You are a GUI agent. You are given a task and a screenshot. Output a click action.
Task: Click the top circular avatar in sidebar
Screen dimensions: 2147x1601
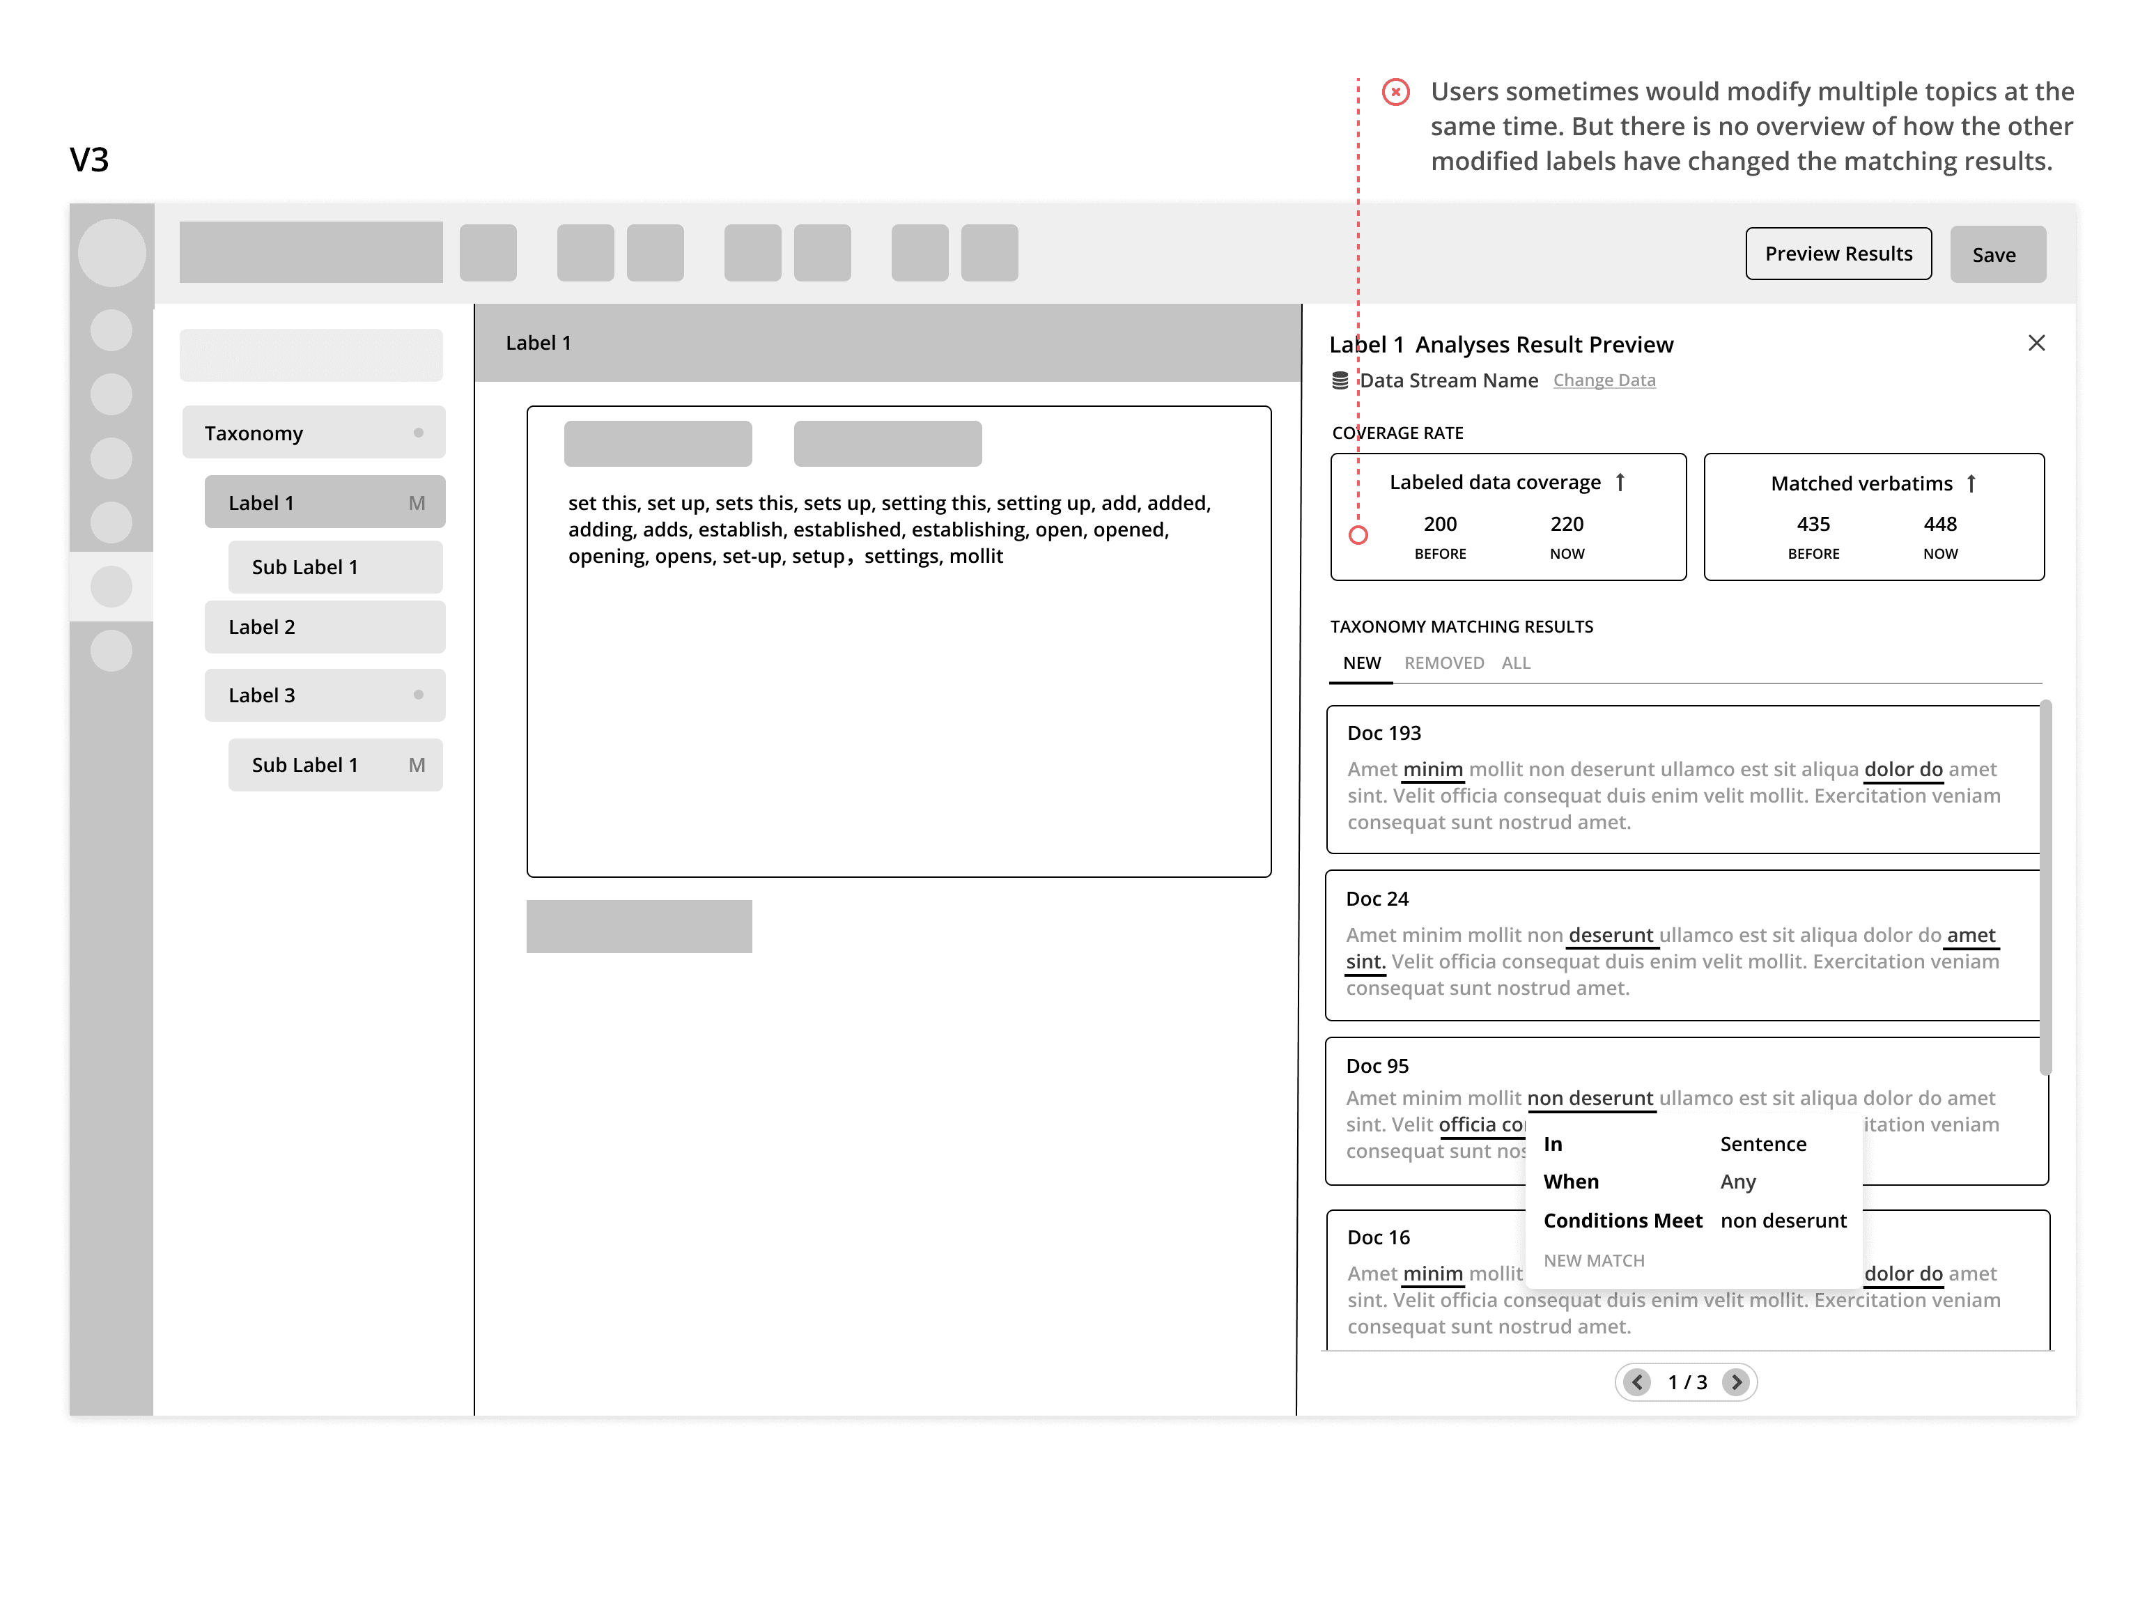point(111,253)
